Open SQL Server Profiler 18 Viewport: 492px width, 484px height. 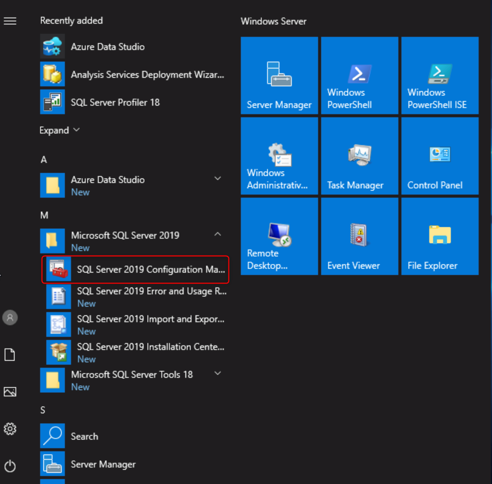click(133, 102)
